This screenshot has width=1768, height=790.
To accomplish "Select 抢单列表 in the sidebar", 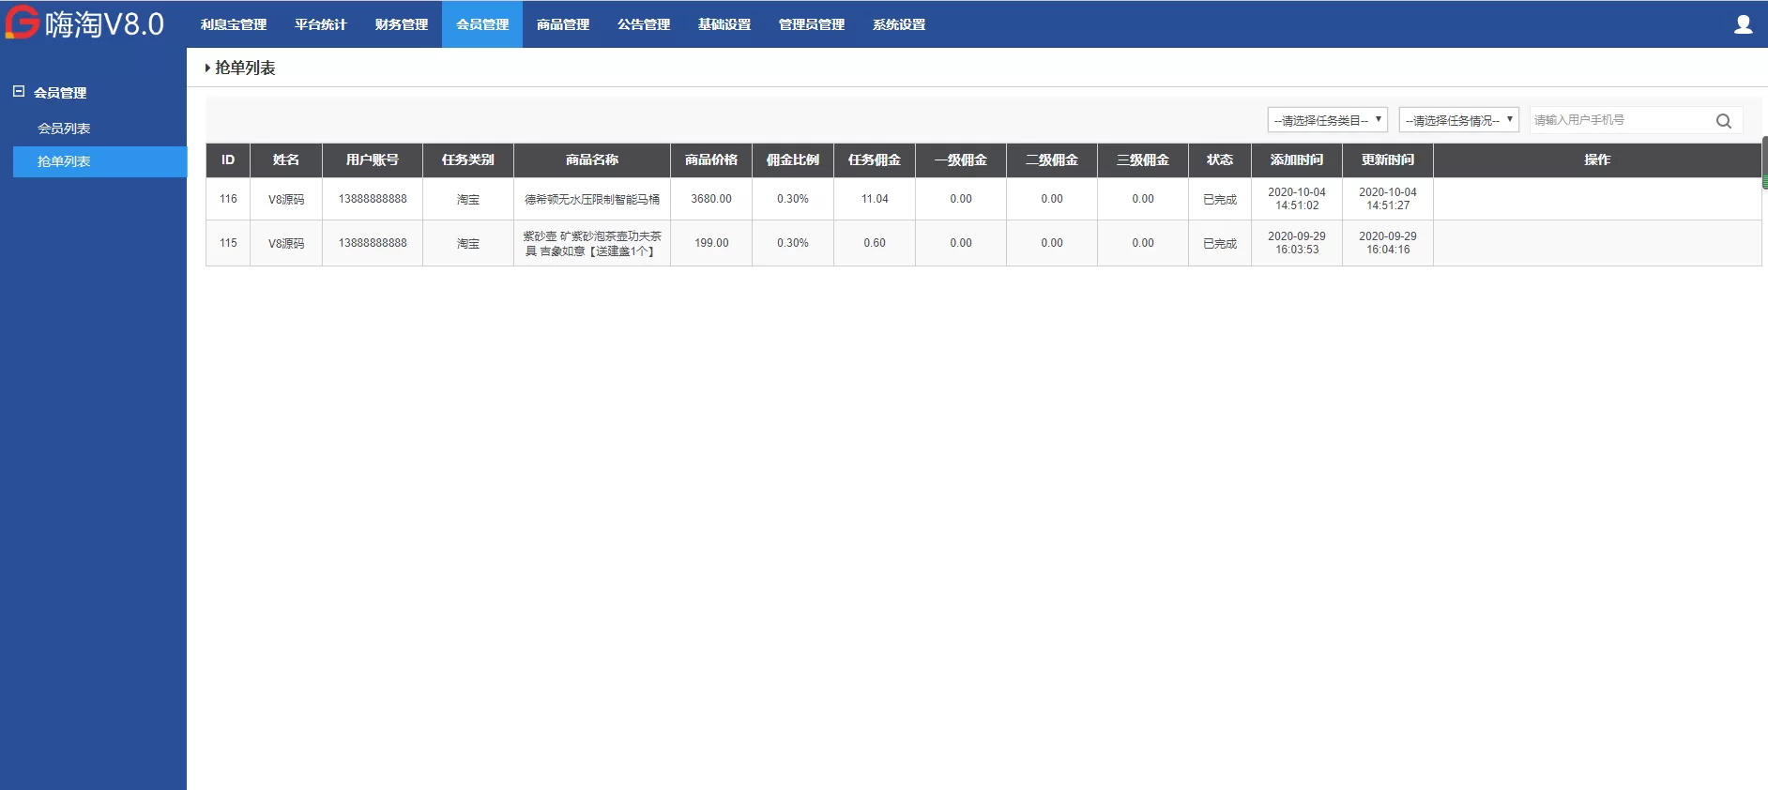I will pyautogui.click(x=64, y=161).
